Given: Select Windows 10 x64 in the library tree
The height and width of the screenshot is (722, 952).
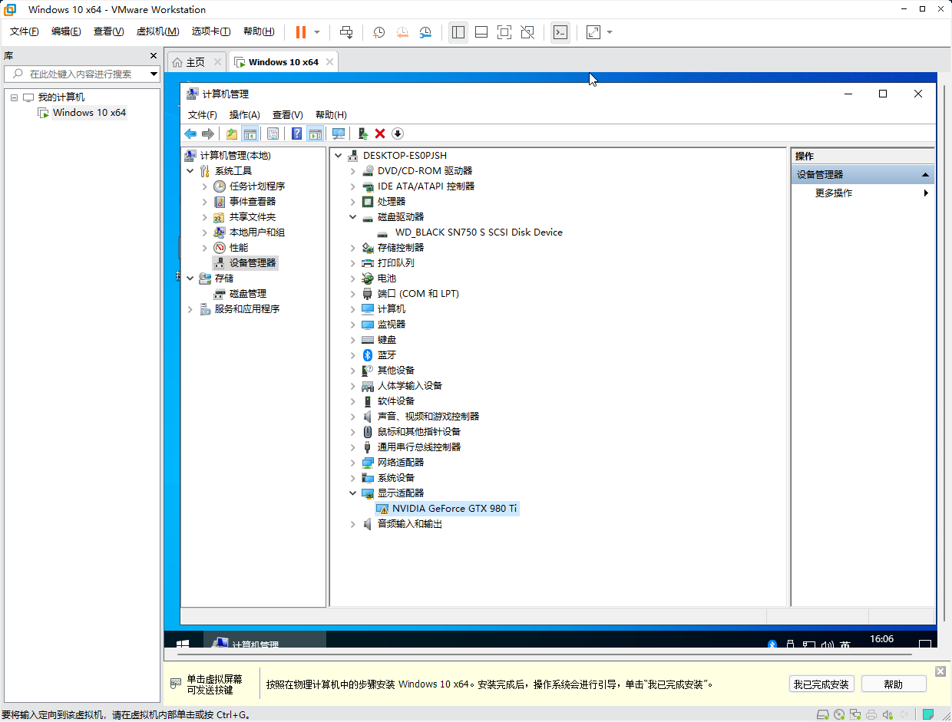Looking at the screenshot, I should click(89, 113).
